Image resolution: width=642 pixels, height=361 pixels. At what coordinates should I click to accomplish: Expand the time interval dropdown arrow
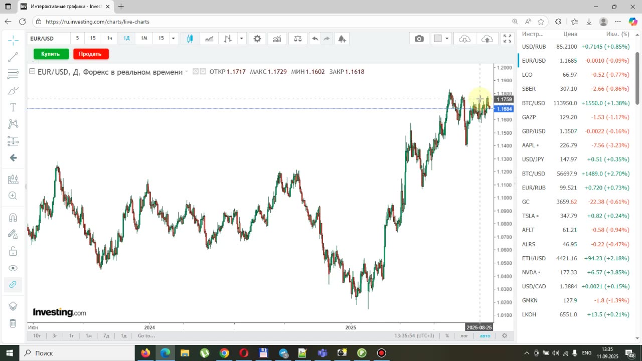[173, 39]
